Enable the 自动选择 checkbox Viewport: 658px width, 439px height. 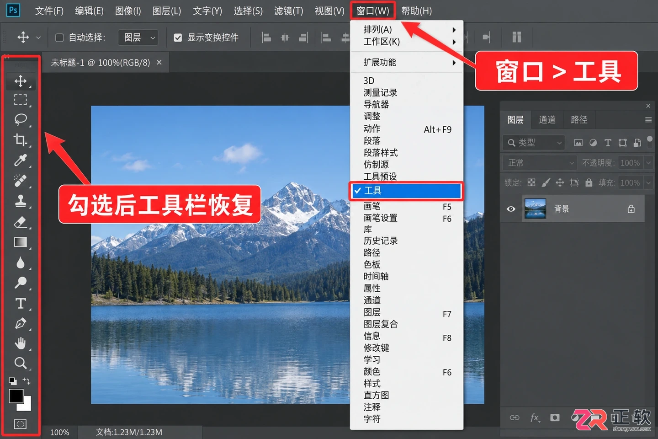click(x=59, y=37)
